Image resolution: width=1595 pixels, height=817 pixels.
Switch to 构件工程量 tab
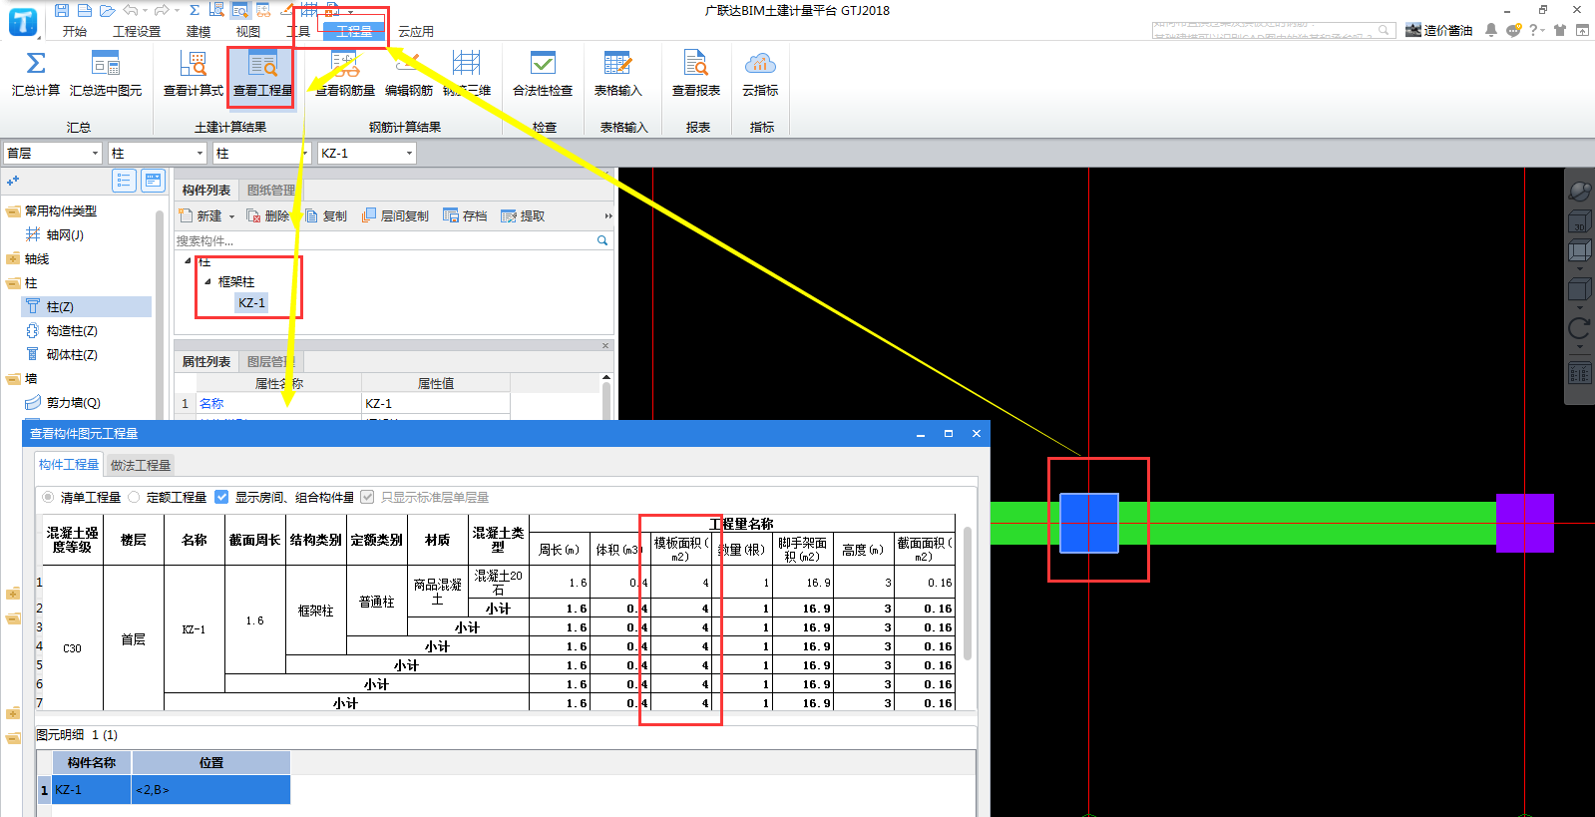click(x=69, y=465)
